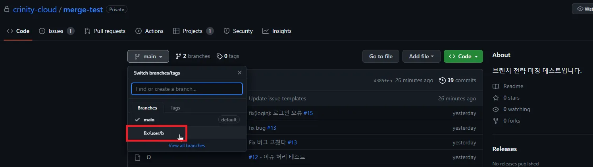This screenshot has width=593, height=167.
Task: Click the tag icon beside 0 tags
Action: (219, 56)
